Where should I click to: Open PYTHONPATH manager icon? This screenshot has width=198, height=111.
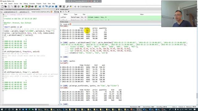pos(71,6)
